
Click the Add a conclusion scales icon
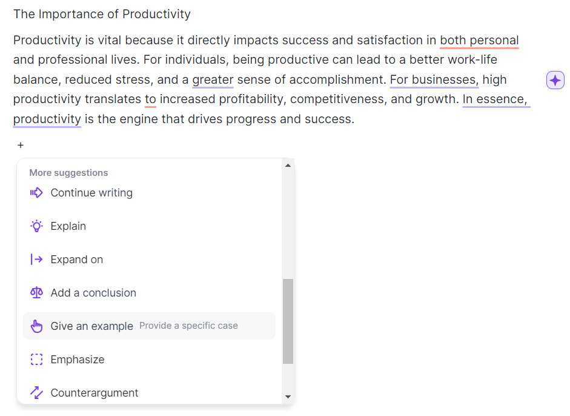point(36,293)
